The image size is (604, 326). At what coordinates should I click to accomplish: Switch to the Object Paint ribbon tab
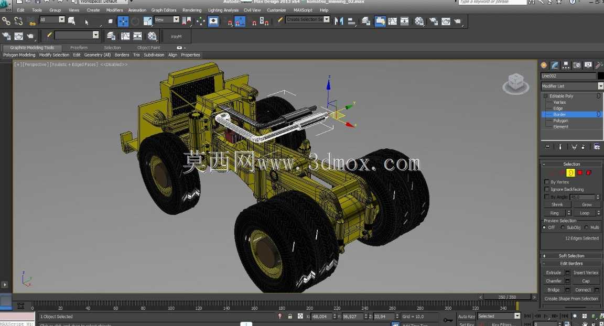149,48
